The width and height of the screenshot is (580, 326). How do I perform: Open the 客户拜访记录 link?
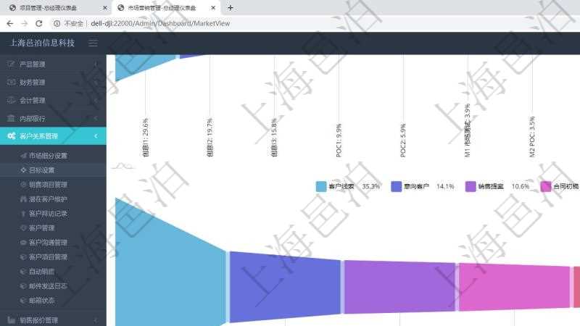click(x=48, y=214)
